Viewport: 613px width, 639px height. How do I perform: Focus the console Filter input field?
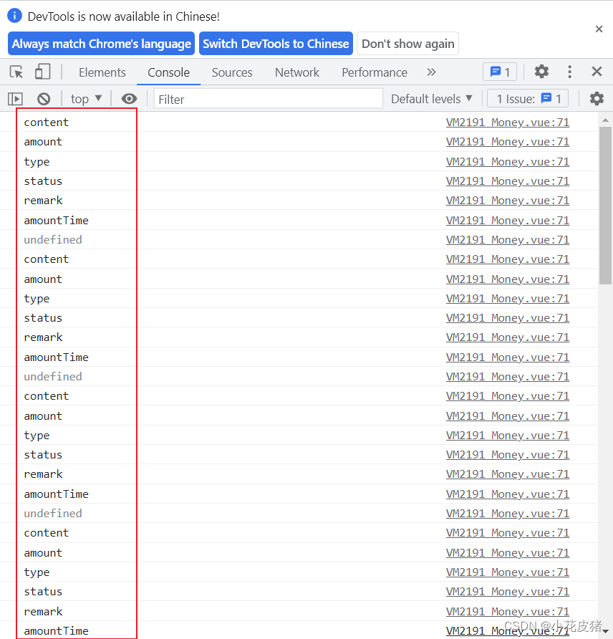tap(269, 99)
